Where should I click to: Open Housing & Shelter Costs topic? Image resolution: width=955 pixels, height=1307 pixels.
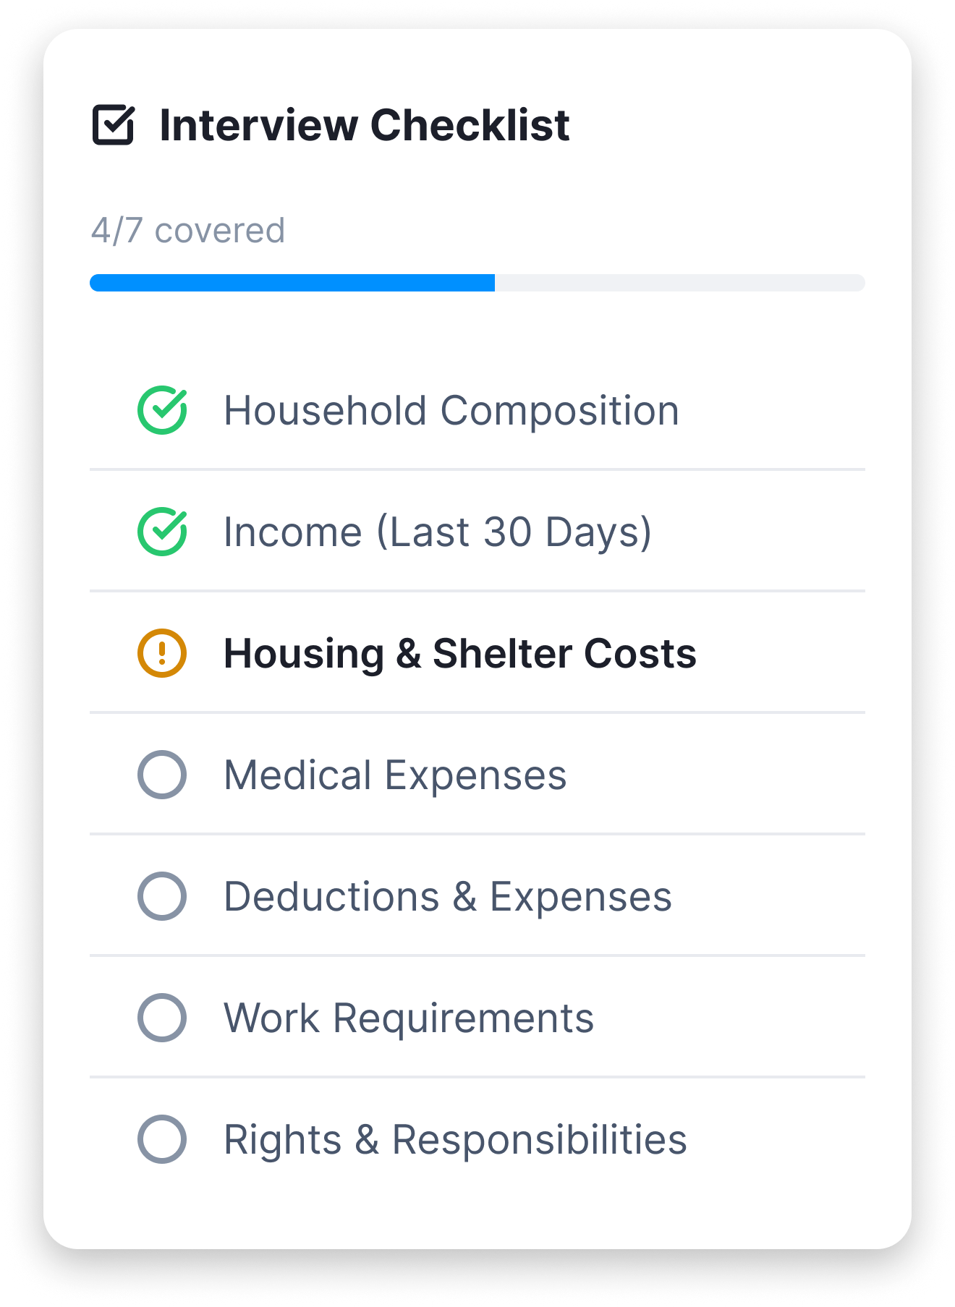pyautogui.click(x=460, y=654)
